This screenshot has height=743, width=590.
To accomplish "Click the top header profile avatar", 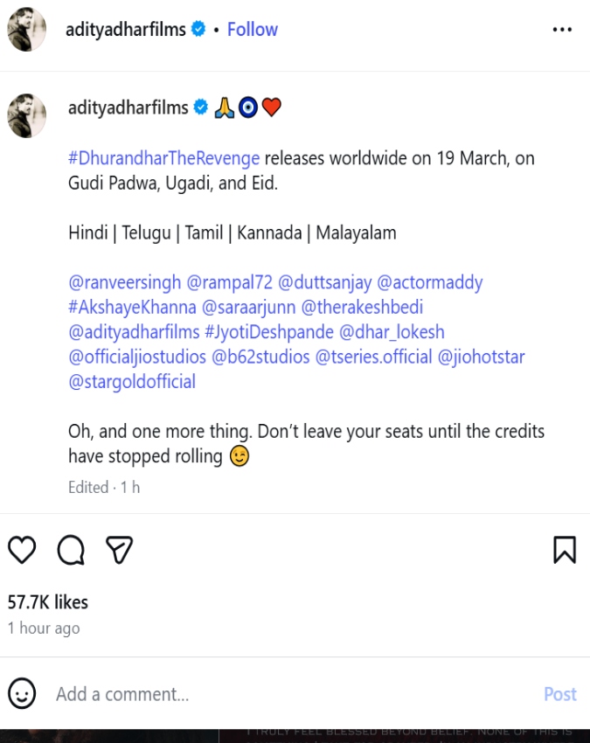I will tap(28, 30).
